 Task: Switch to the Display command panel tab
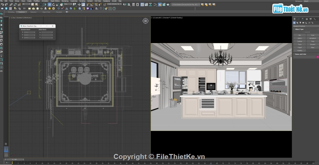[x=311, y=19]
